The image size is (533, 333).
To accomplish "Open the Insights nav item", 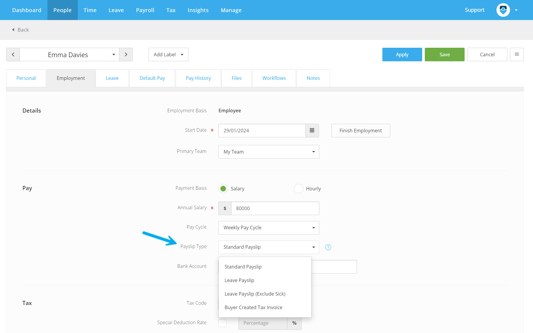I will pos(198,10).
